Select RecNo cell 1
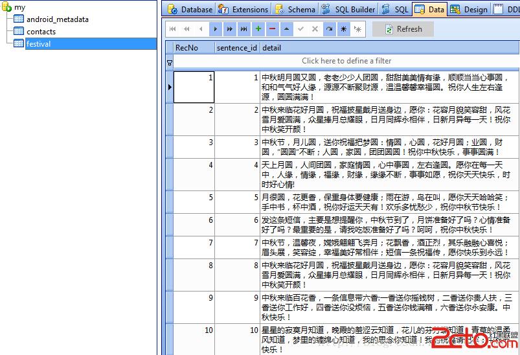Image resolution: width=520 pixels, height=355 pixels. [194, 87]
